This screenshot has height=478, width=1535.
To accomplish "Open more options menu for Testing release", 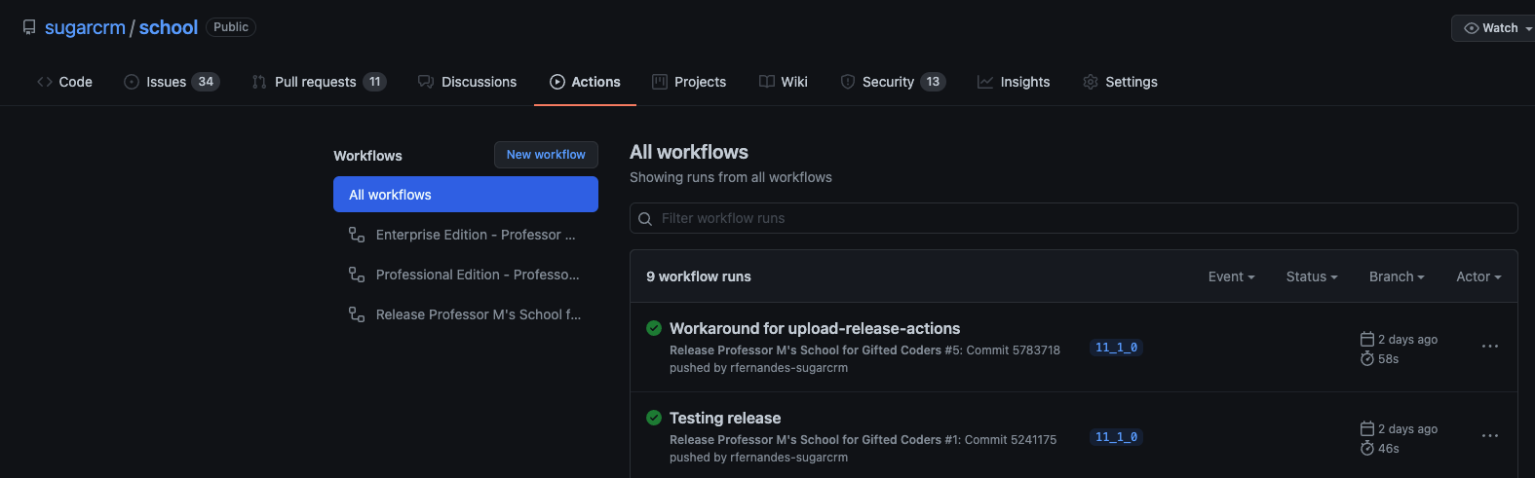I will tap(1490, 436).
